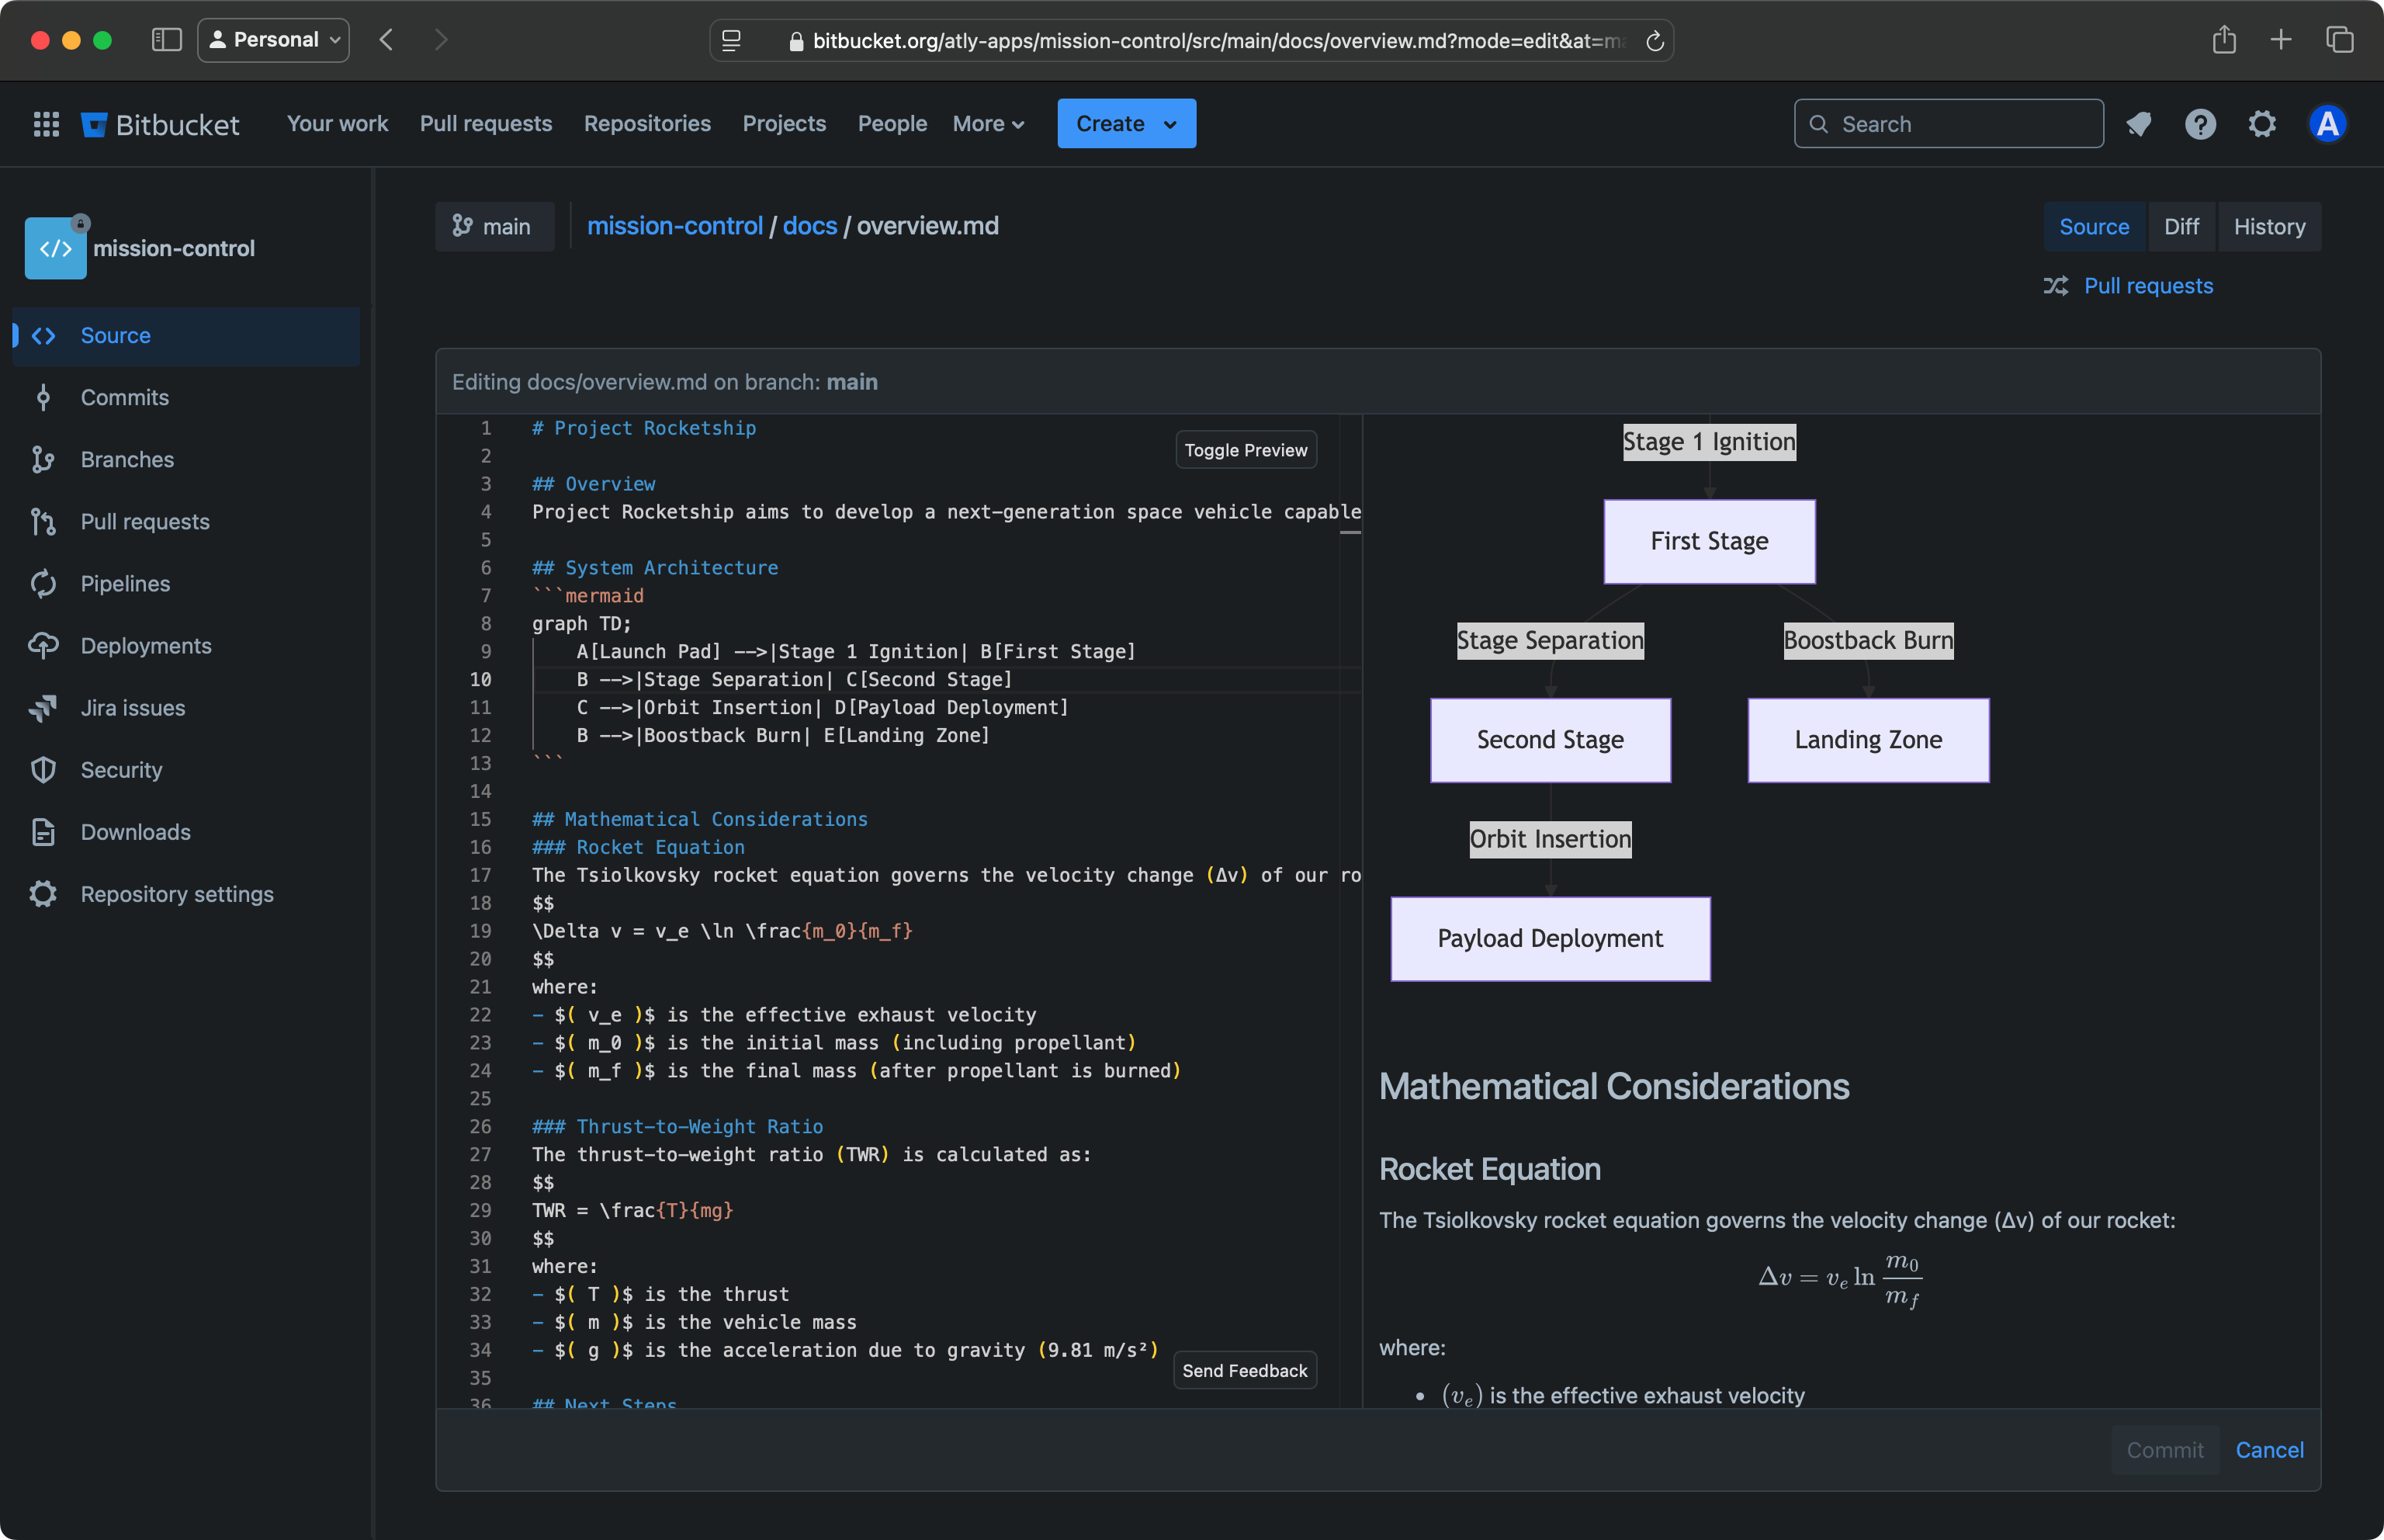This screenshot has width=2384, height=1540.
Task: Click the Downloads file icon in sidebar
Action: (43, 832)
